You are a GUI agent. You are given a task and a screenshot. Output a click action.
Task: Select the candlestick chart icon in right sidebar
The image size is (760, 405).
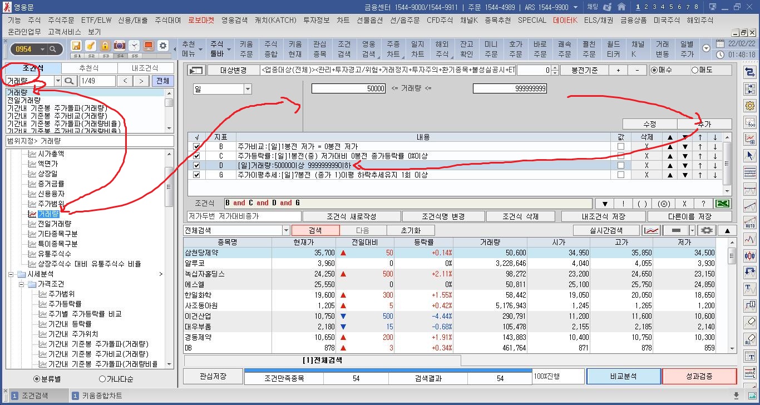[750, 255]
